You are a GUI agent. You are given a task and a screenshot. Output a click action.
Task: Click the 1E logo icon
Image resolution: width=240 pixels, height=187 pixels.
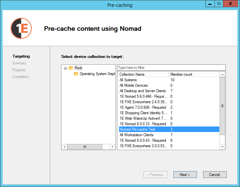[21, 28]
